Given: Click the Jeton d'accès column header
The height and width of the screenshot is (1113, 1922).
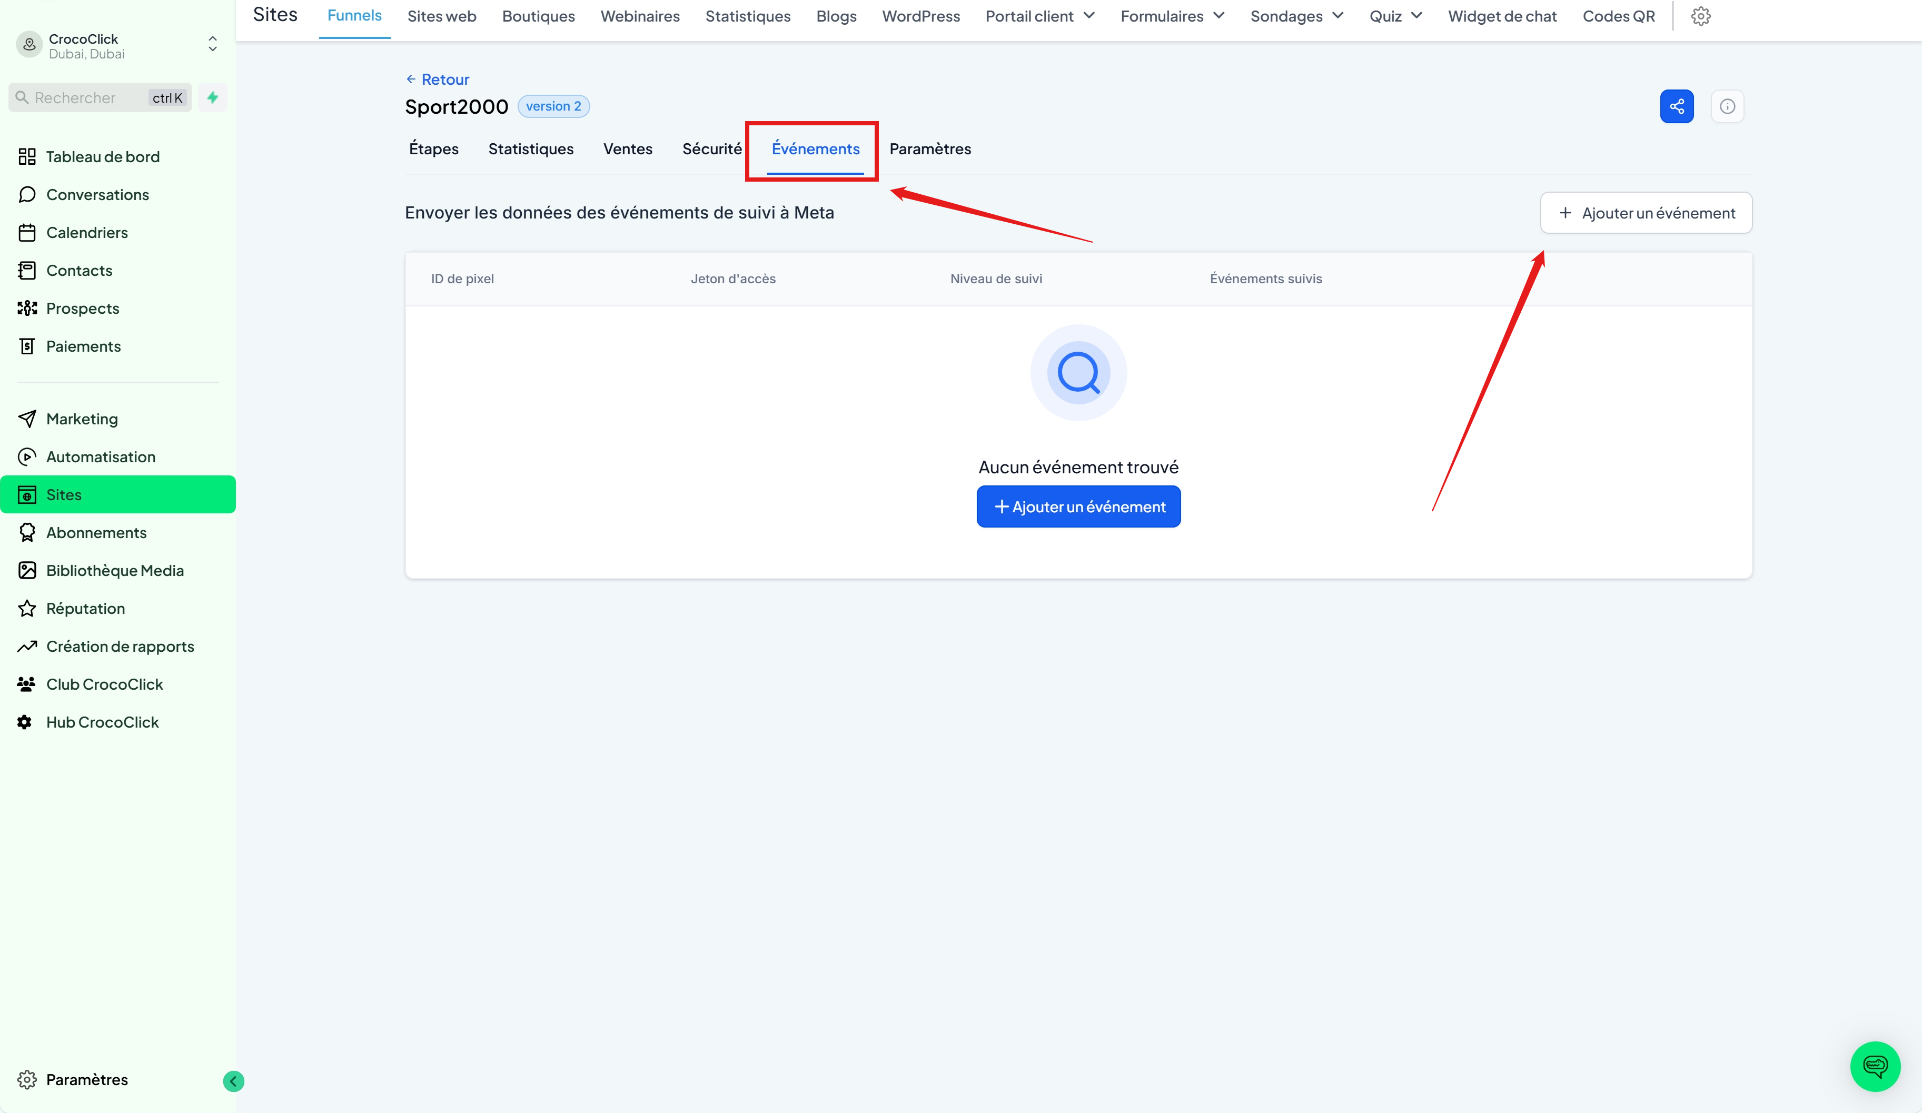Looking at the screenshot, I should click(x=733, y=279).
